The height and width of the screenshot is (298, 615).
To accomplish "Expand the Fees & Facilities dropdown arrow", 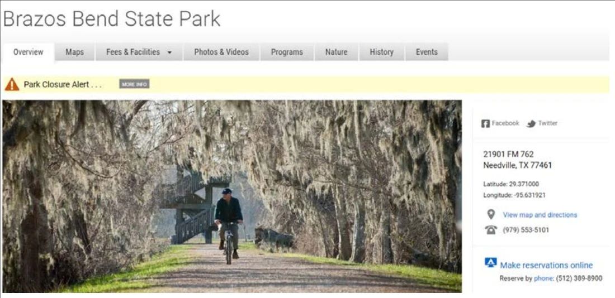I will point(169,52).
